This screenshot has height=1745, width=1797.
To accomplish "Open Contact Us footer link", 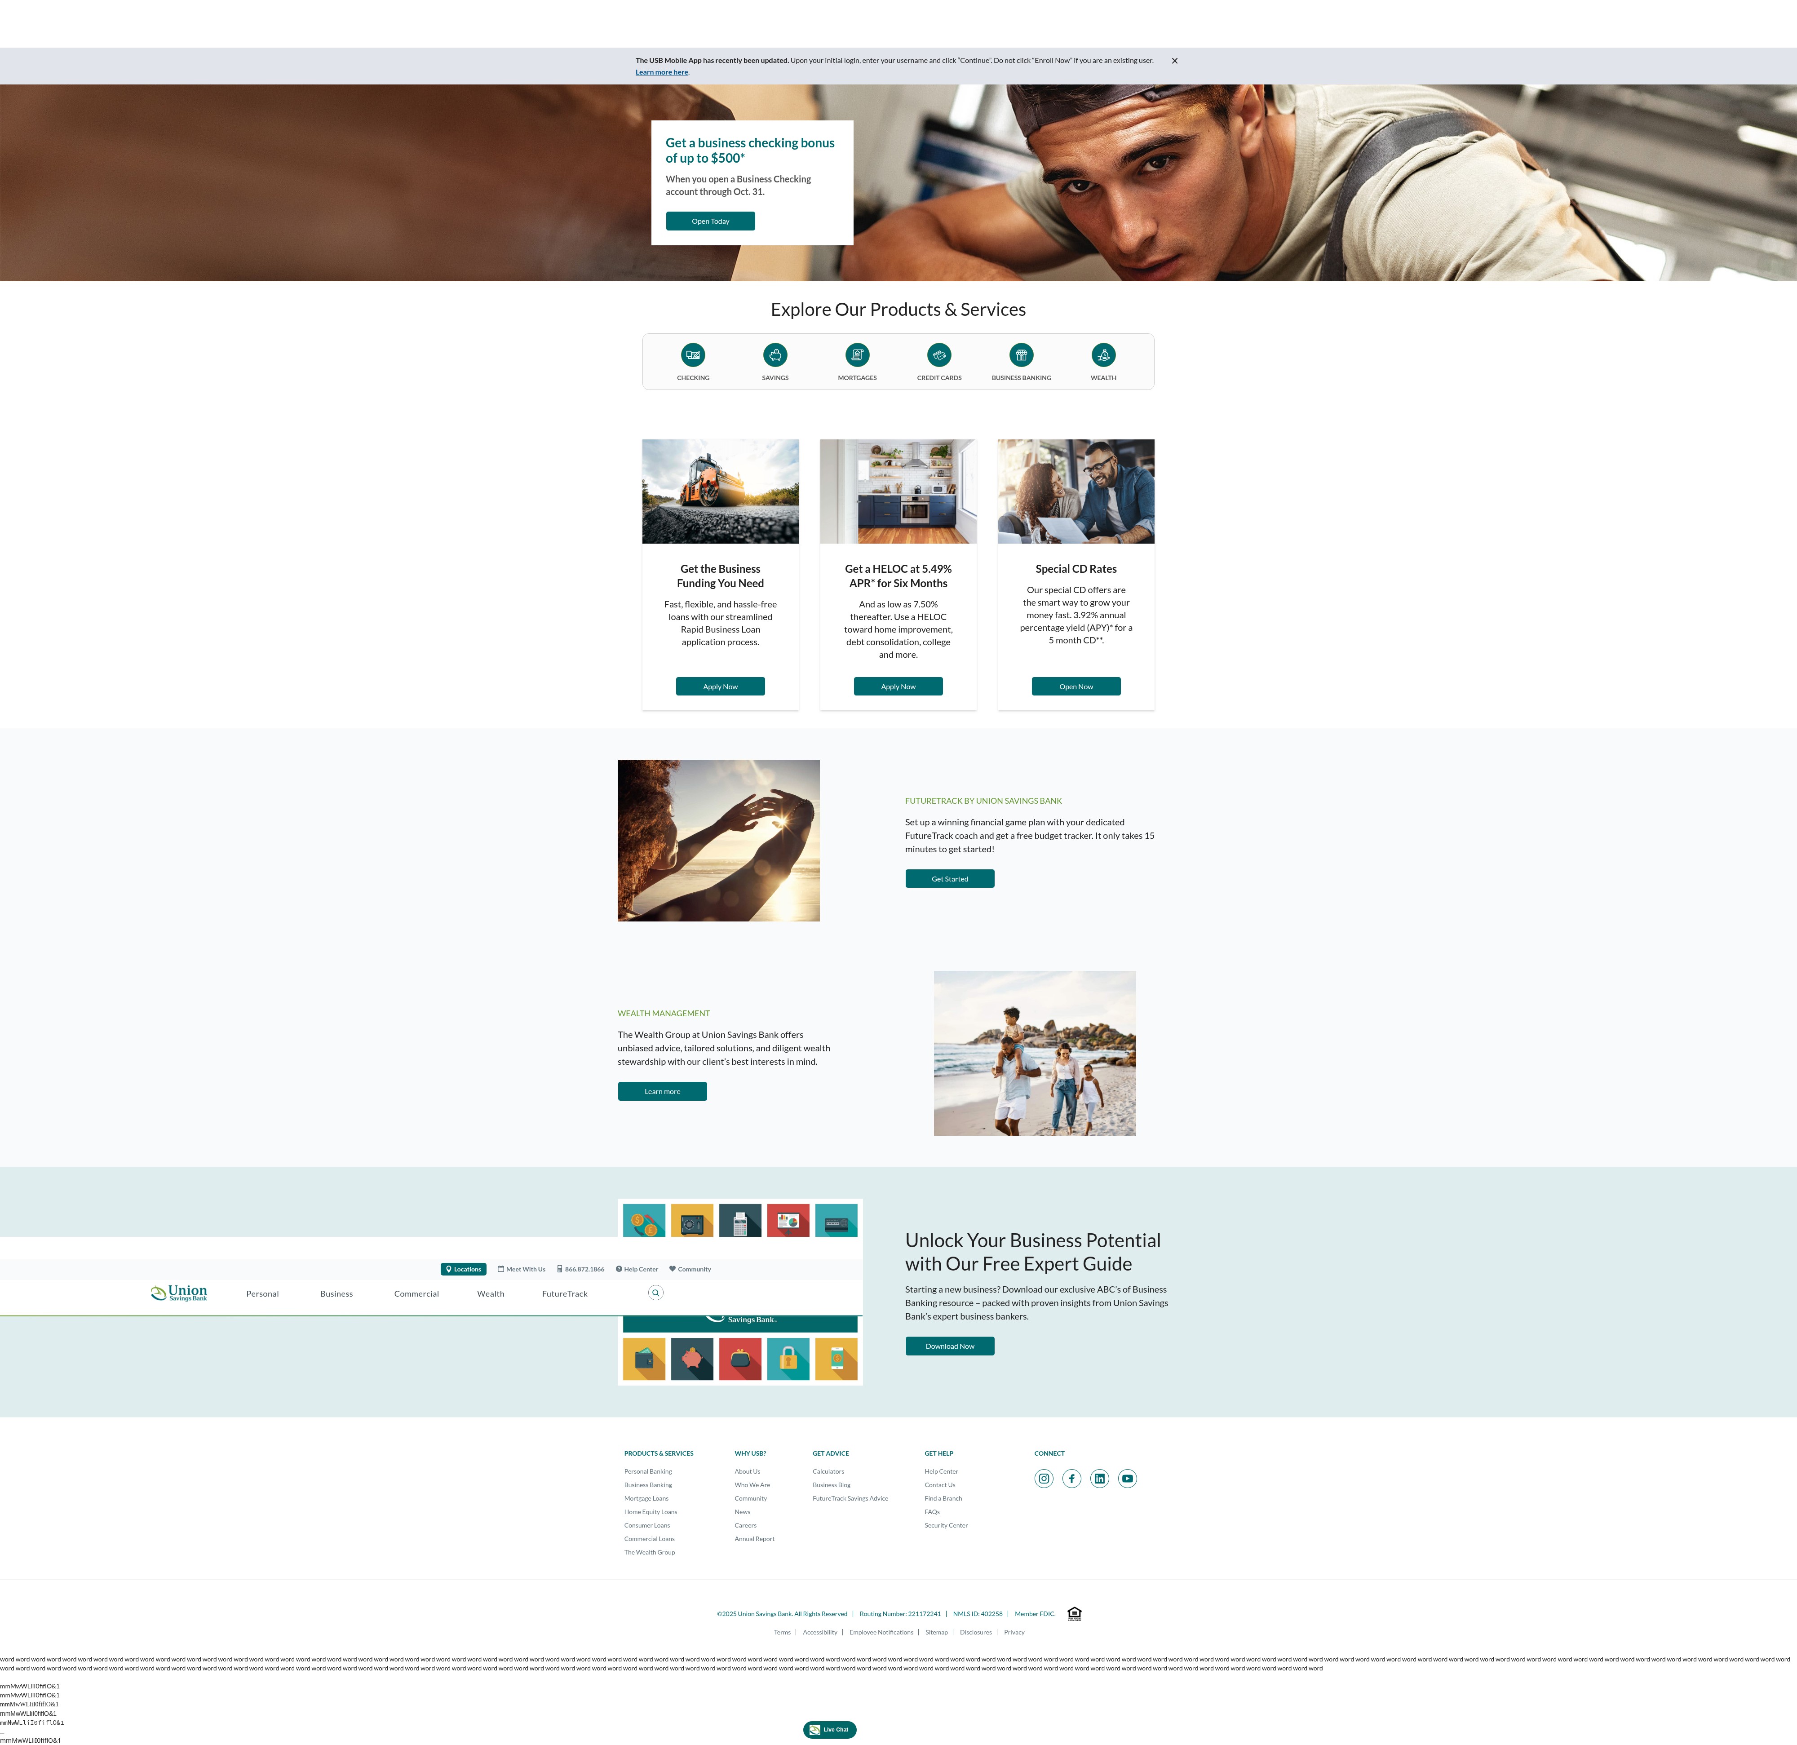I will pyautogui.click(x=940, y=1484).
